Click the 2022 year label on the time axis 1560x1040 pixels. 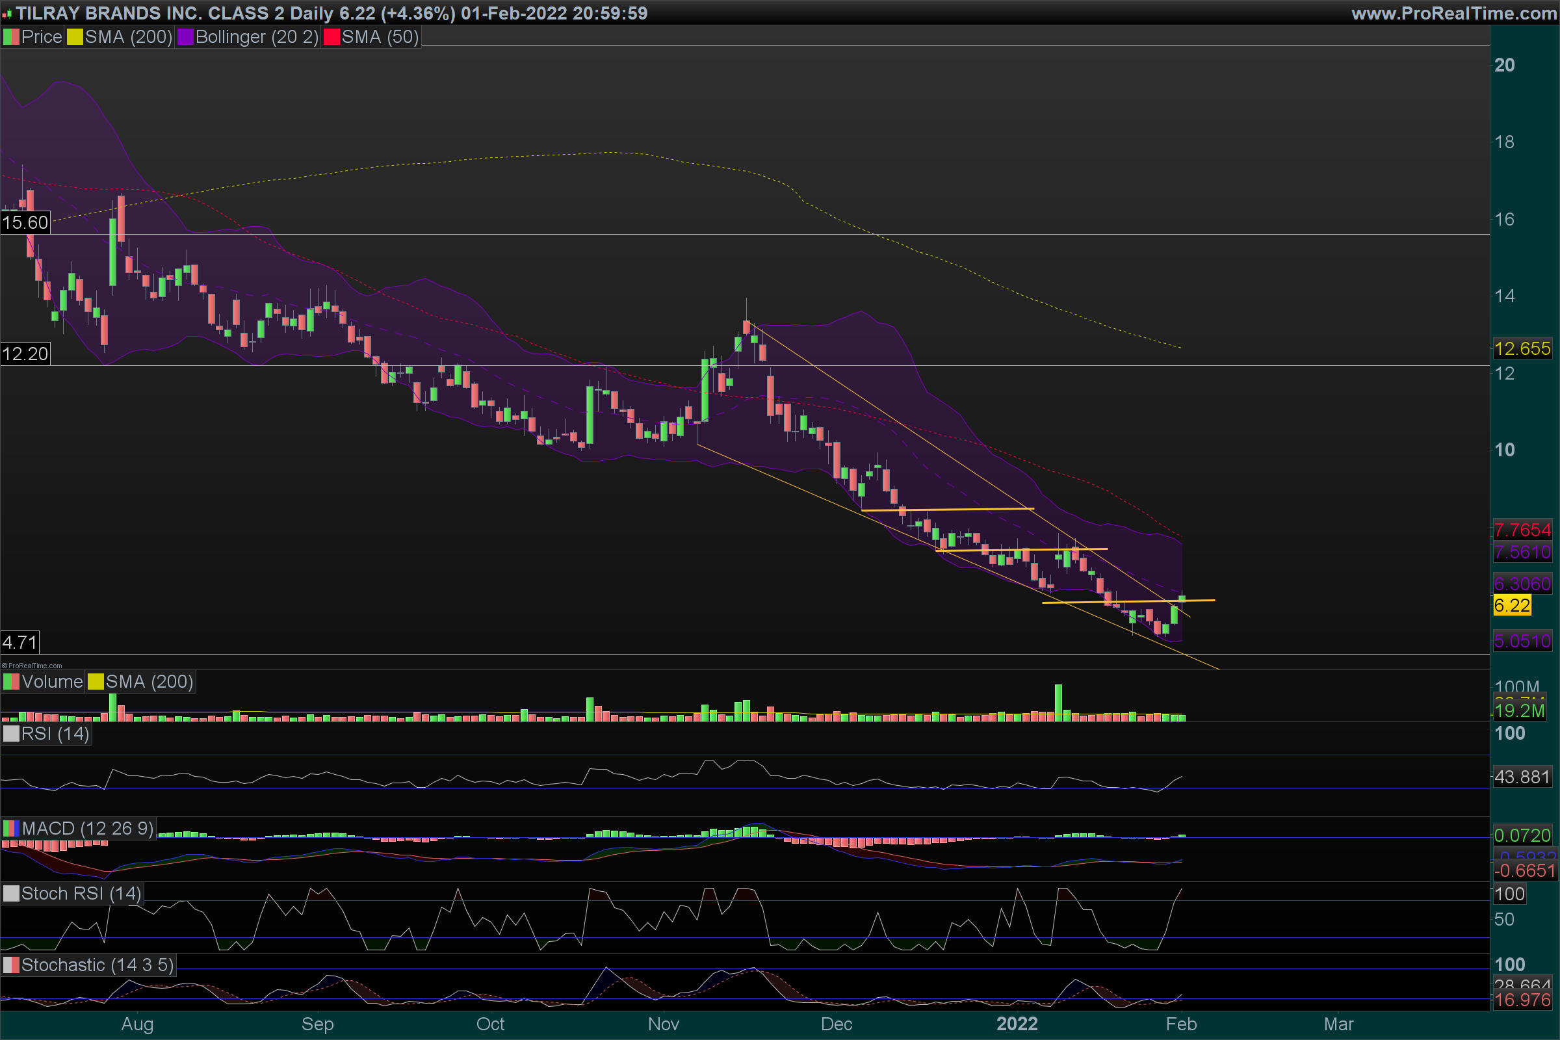(1017, 1024)
